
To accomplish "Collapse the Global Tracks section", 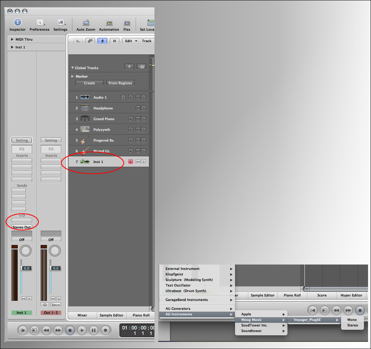I will tap(72, 68).
